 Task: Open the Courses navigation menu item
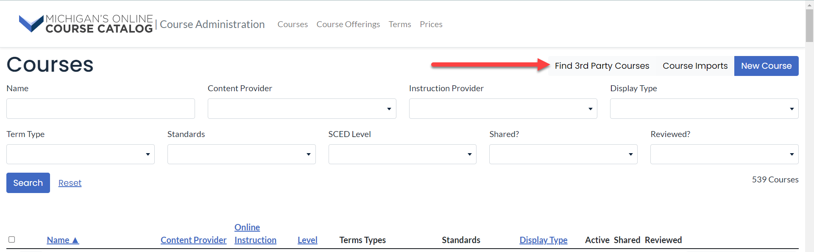tap(293, 24)
